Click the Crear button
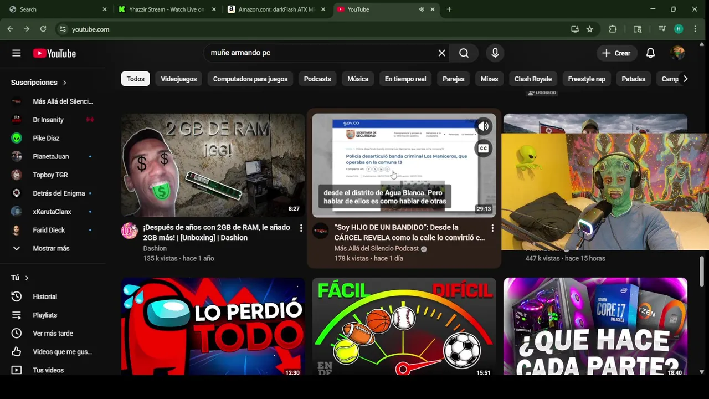The width and height of the screenshot is (709, 399). [616, 53]
